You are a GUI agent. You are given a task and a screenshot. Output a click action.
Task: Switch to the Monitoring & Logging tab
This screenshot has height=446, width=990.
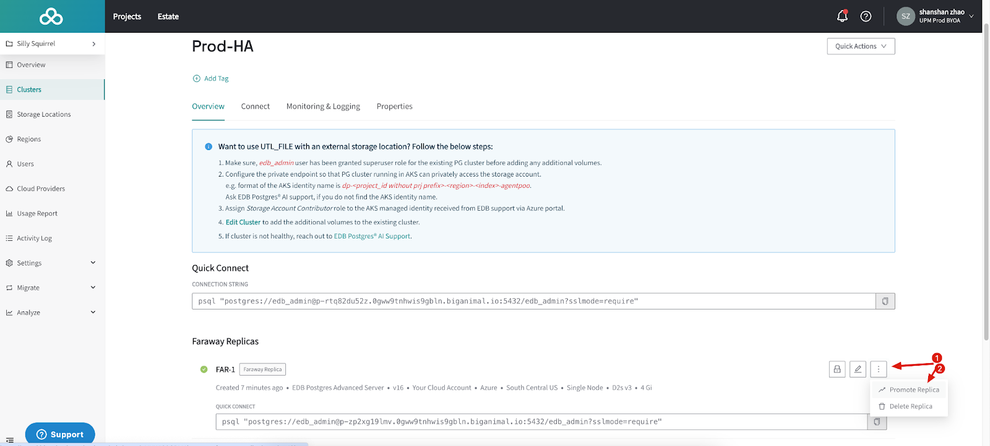[x=323, y=106]
